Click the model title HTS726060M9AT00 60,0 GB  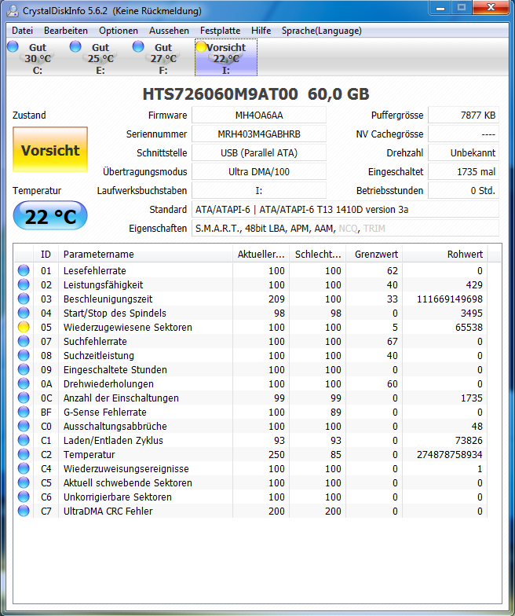pyautogui.click(x=256, y=94)
